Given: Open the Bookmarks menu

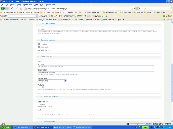Looking at the screenshot, I should click(x=28, y=4).
